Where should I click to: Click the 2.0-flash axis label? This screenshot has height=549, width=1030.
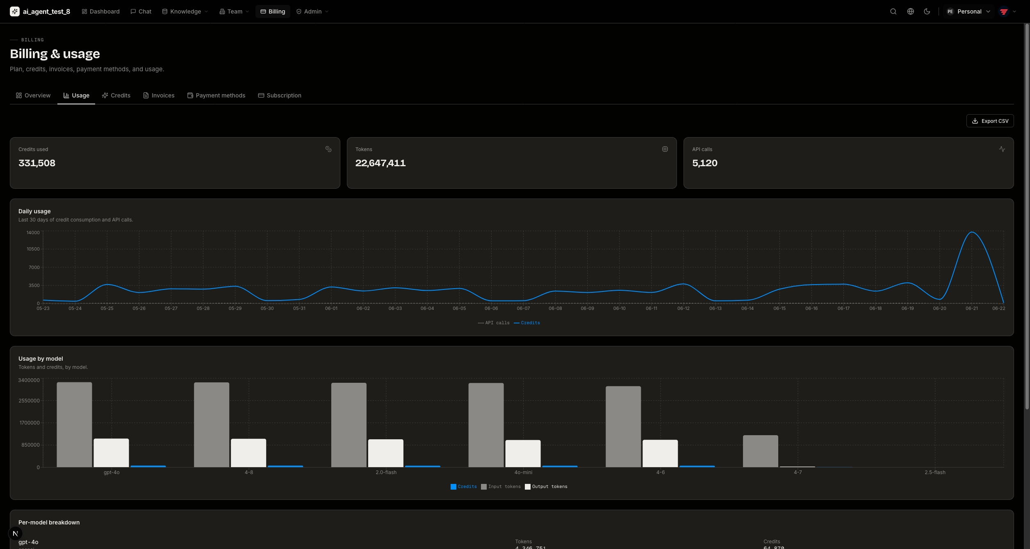click(x=386, y=472)
